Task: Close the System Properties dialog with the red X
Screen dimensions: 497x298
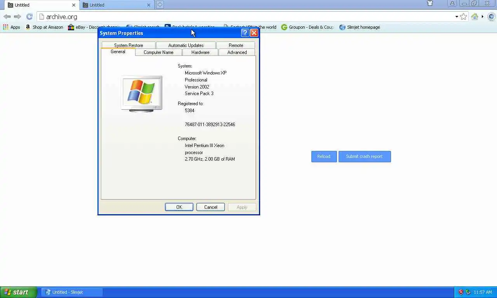Action: 254,33
